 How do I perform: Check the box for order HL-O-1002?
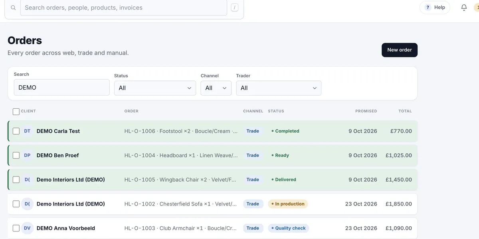[16, 204]
